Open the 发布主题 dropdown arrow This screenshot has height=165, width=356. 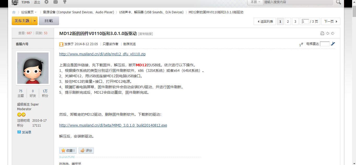(34, 21)
